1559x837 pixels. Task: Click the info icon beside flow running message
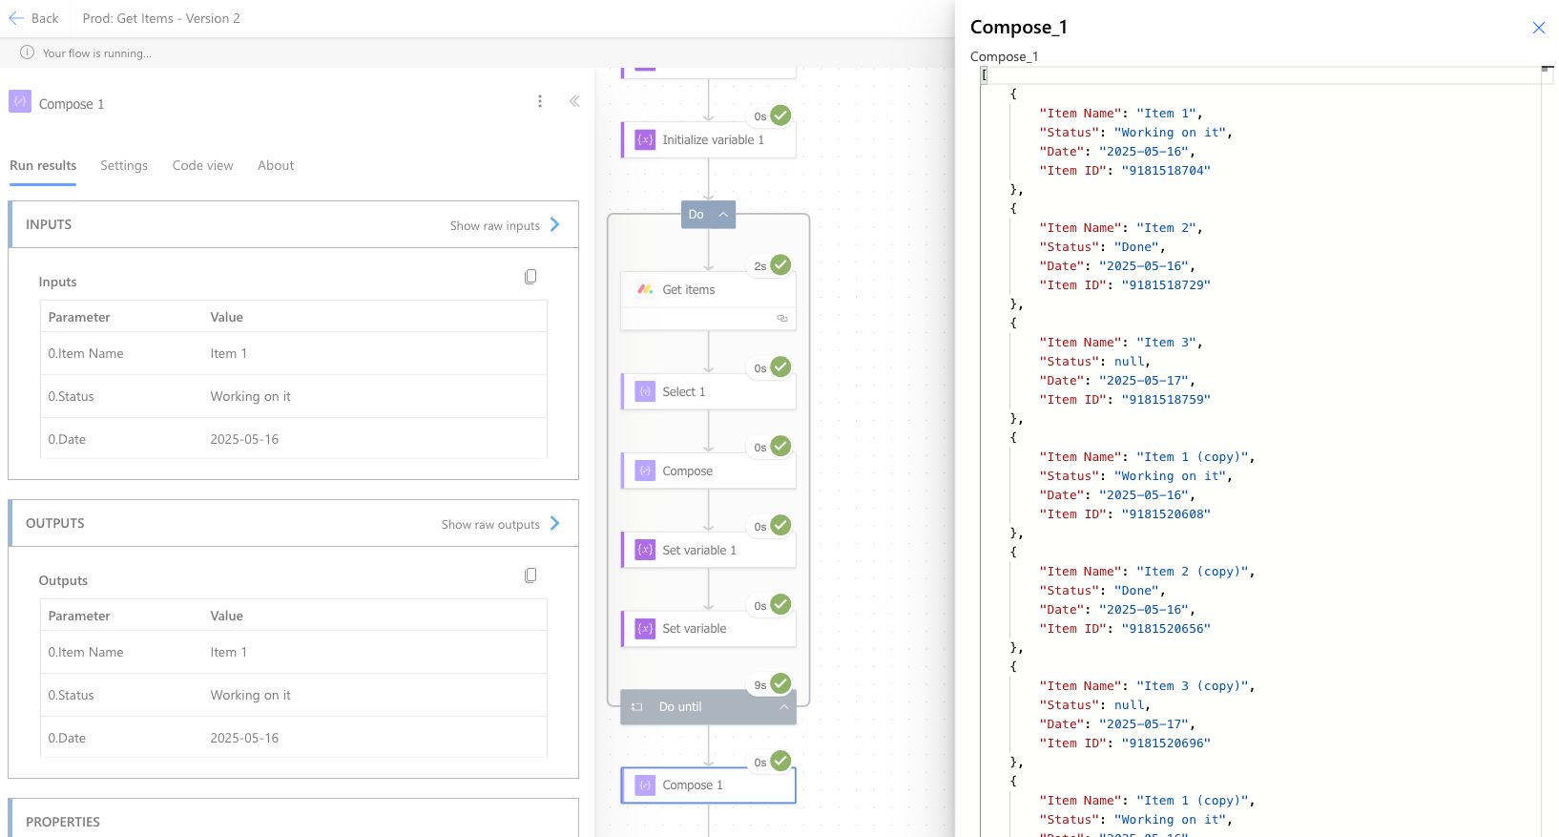(27, 52)
